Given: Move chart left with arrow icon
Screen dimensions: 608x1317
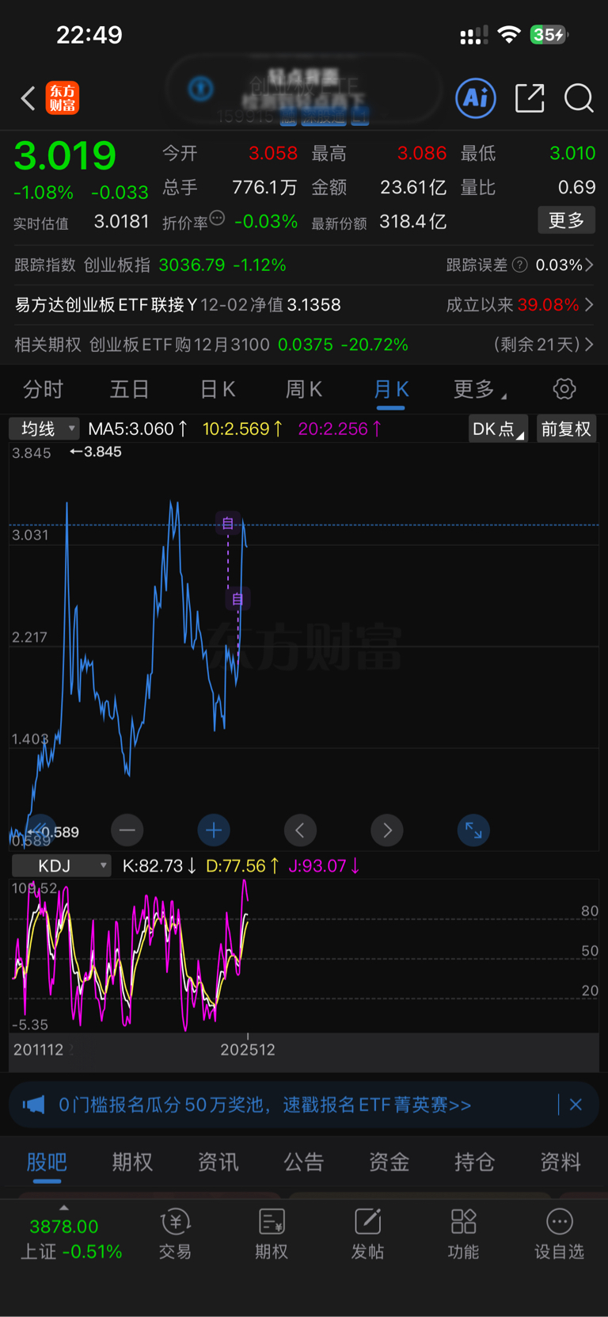Looking at the screenshot, I should pyautogui.click(x=300, y=830).
